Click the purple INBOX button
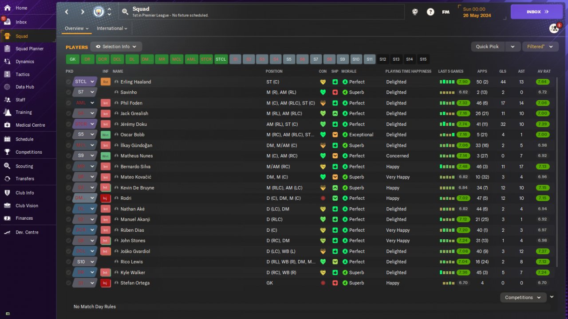Viewport: 568px width, 319px height. tap(536, 12)
